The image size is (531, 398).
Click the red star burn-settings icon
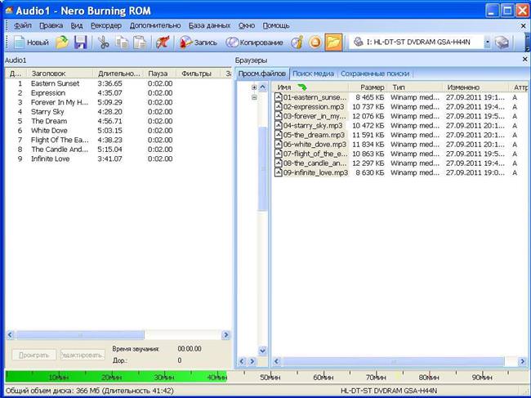pos(163,42)
